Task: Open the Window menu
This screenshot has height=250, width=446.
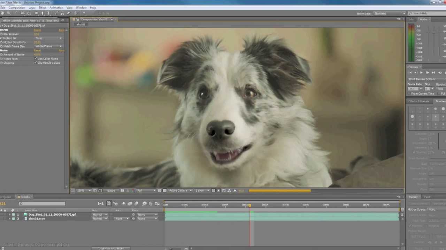Action: (x=81, y=8)
